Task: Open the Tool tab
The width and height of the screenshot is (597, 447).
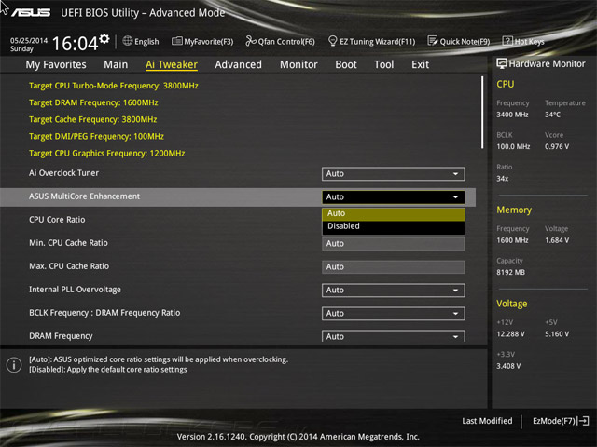Action: pyautogui.click(x=383, y=64)
